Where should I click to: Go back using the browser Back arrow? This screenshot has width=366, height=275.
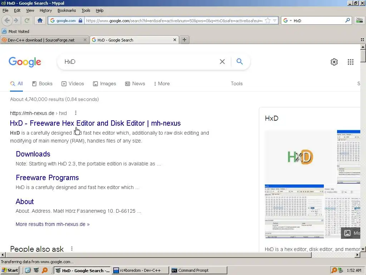click(x=7, y=20)
